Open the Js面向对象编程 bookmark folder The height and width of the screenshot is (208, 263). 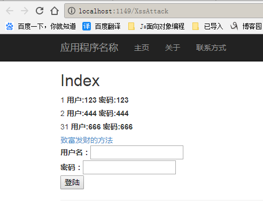(162, 26)
